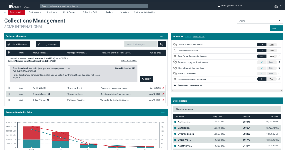The image size is (285, 150).
Task: View Customers over their credit limit
Action: pos(272,79)
